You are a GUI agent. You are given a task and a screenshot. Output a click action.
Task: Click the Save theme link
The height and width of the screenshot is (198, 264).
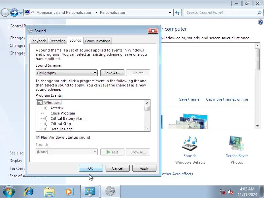click(x=189, y=99)
